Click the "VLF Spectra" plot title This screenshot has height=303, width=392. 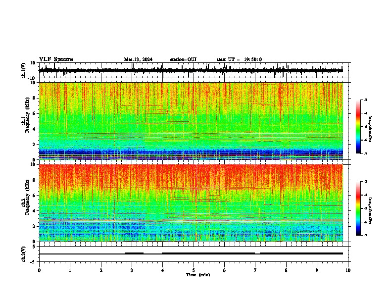tap(56, 59)
